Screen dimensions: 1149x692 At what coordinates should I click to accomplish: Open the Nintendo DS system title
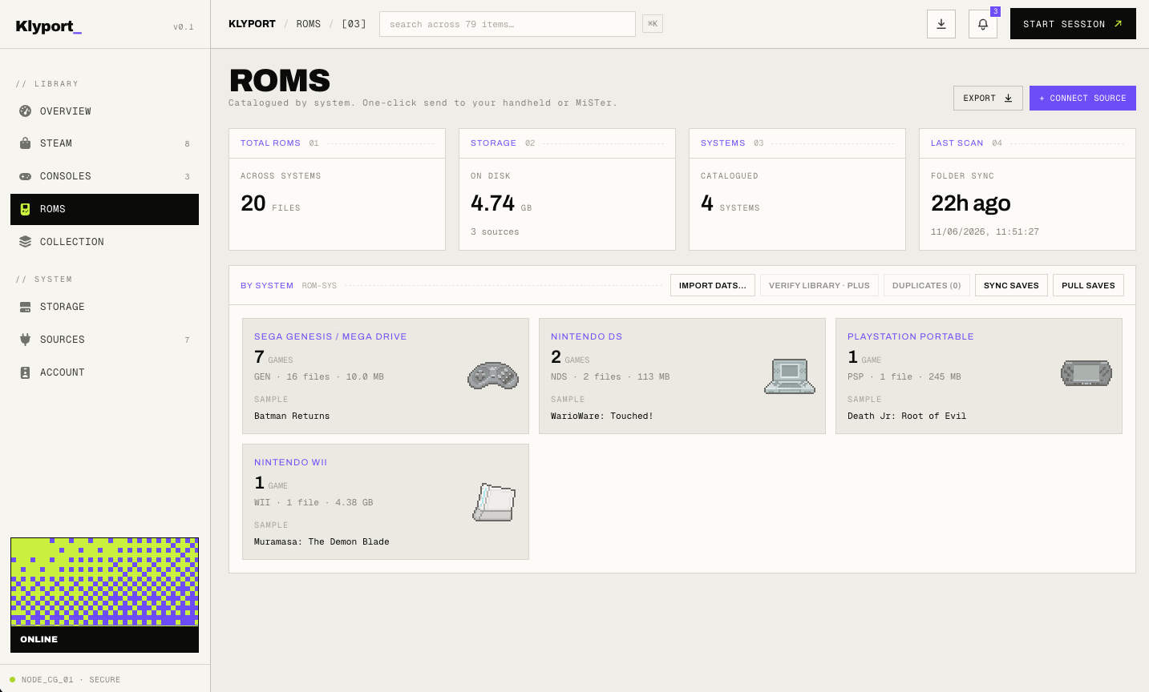pos(586,336)
